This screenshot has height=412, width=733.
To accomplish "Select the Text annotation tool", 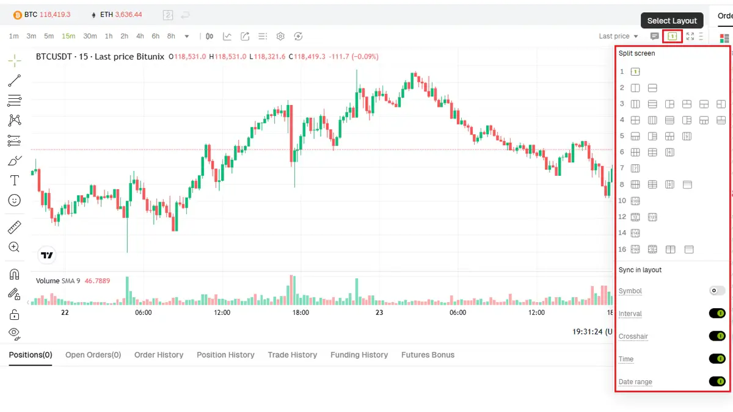I will 14,180.
